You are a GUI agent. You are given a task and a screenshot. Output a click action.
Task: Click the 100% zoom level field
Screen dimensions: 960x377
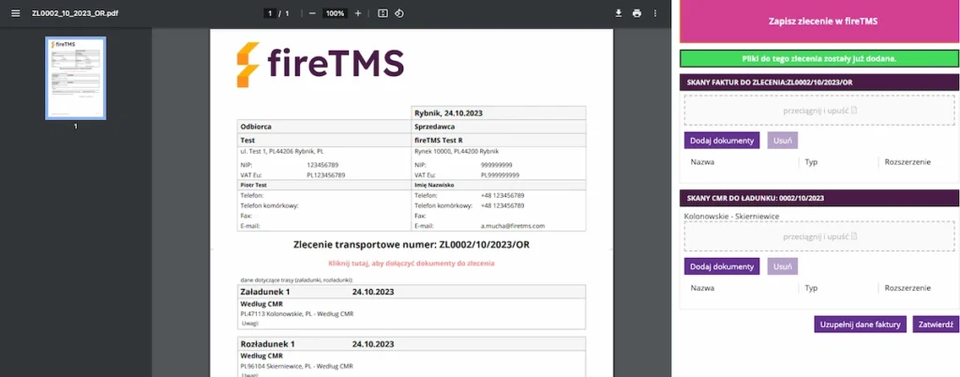(x=335, y=13)
